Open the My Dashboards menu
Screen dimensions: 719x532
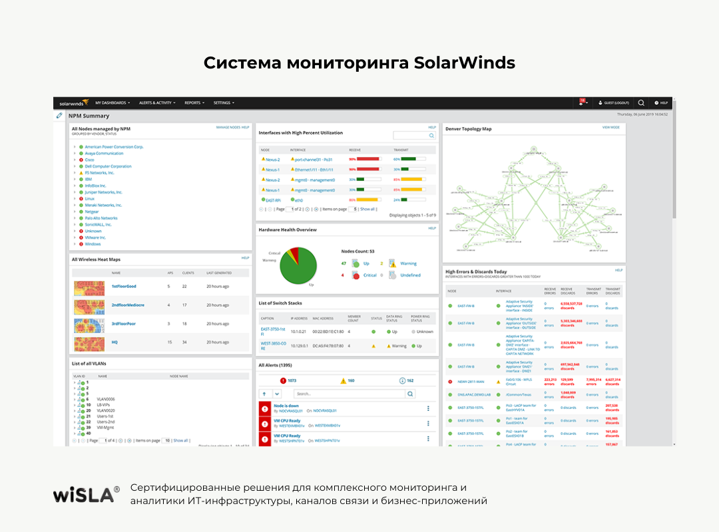[112, 103]
